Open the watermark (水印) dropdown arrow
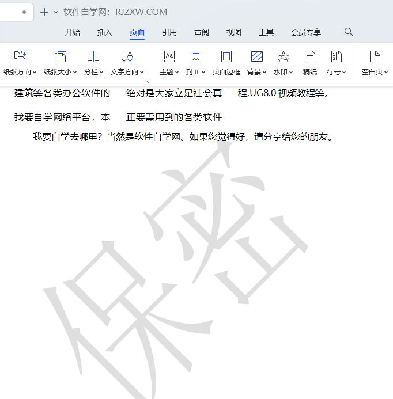Screen dimensions: 393x399 [x=291, y=73]
